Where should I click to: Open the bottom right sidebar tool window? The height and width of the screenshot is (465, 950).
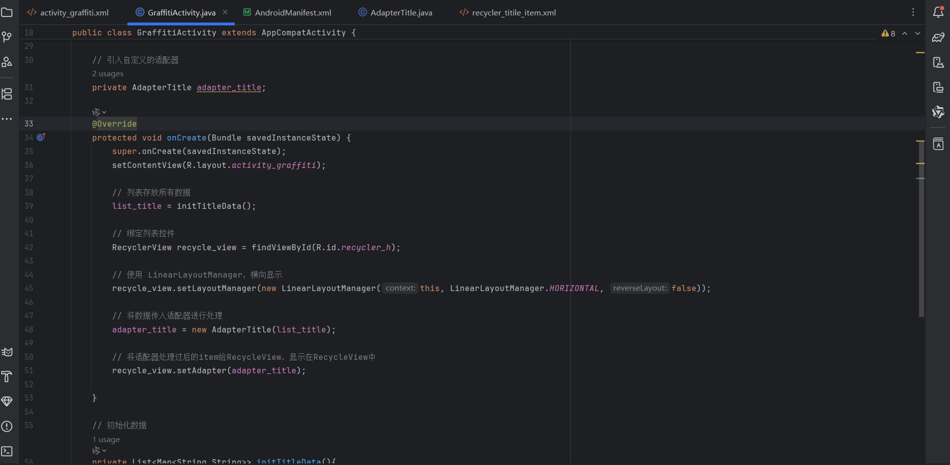pyautogui.click(x=938, y=144)
